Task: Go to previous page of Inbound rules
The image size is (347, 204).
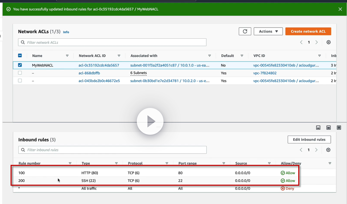Action: [x=301, y=150]
